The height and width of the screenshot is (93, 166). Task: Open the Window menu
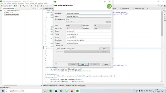[41, 4]
